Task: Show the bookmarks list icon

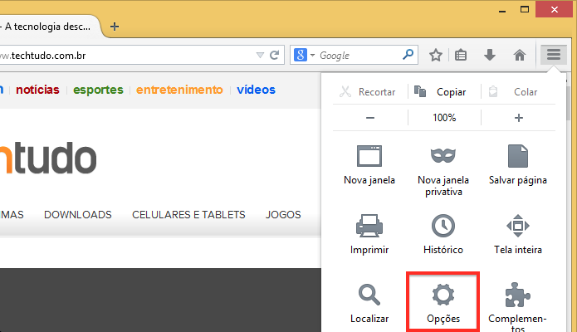Action: pyautogui.click(x=461, y=56)
